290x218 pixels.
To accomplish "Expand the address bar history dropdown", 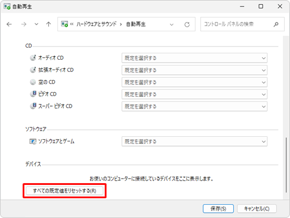I will 172,24.
